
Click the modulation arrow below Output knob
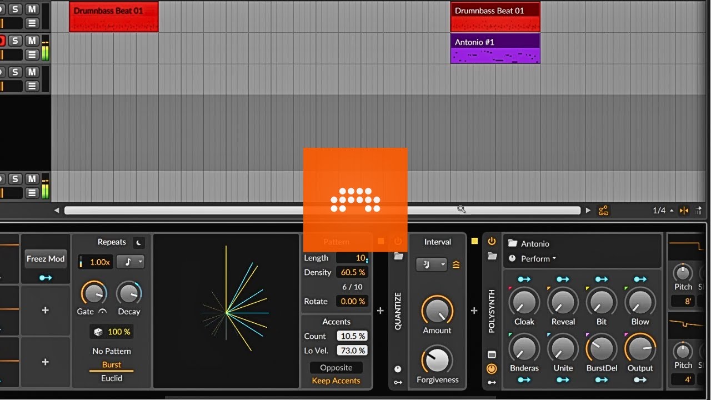pyautogui.click(x=640, y=380)
